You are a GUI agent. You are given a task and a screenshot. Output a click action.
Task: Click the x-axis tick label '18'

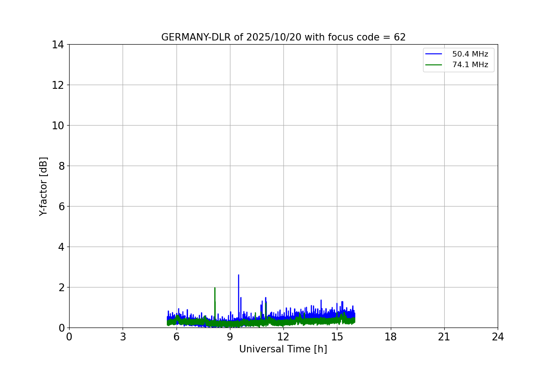pos(391,337)
